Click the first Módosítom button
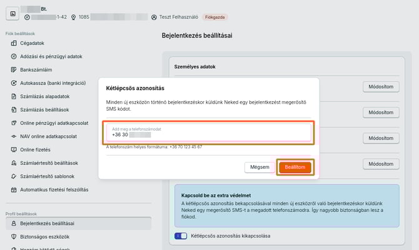 pyautogui.click(x=380, y=87)
